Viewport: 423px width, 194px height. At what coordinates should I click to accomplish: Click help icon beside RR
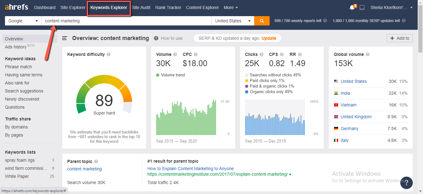[x=300, y=54]
